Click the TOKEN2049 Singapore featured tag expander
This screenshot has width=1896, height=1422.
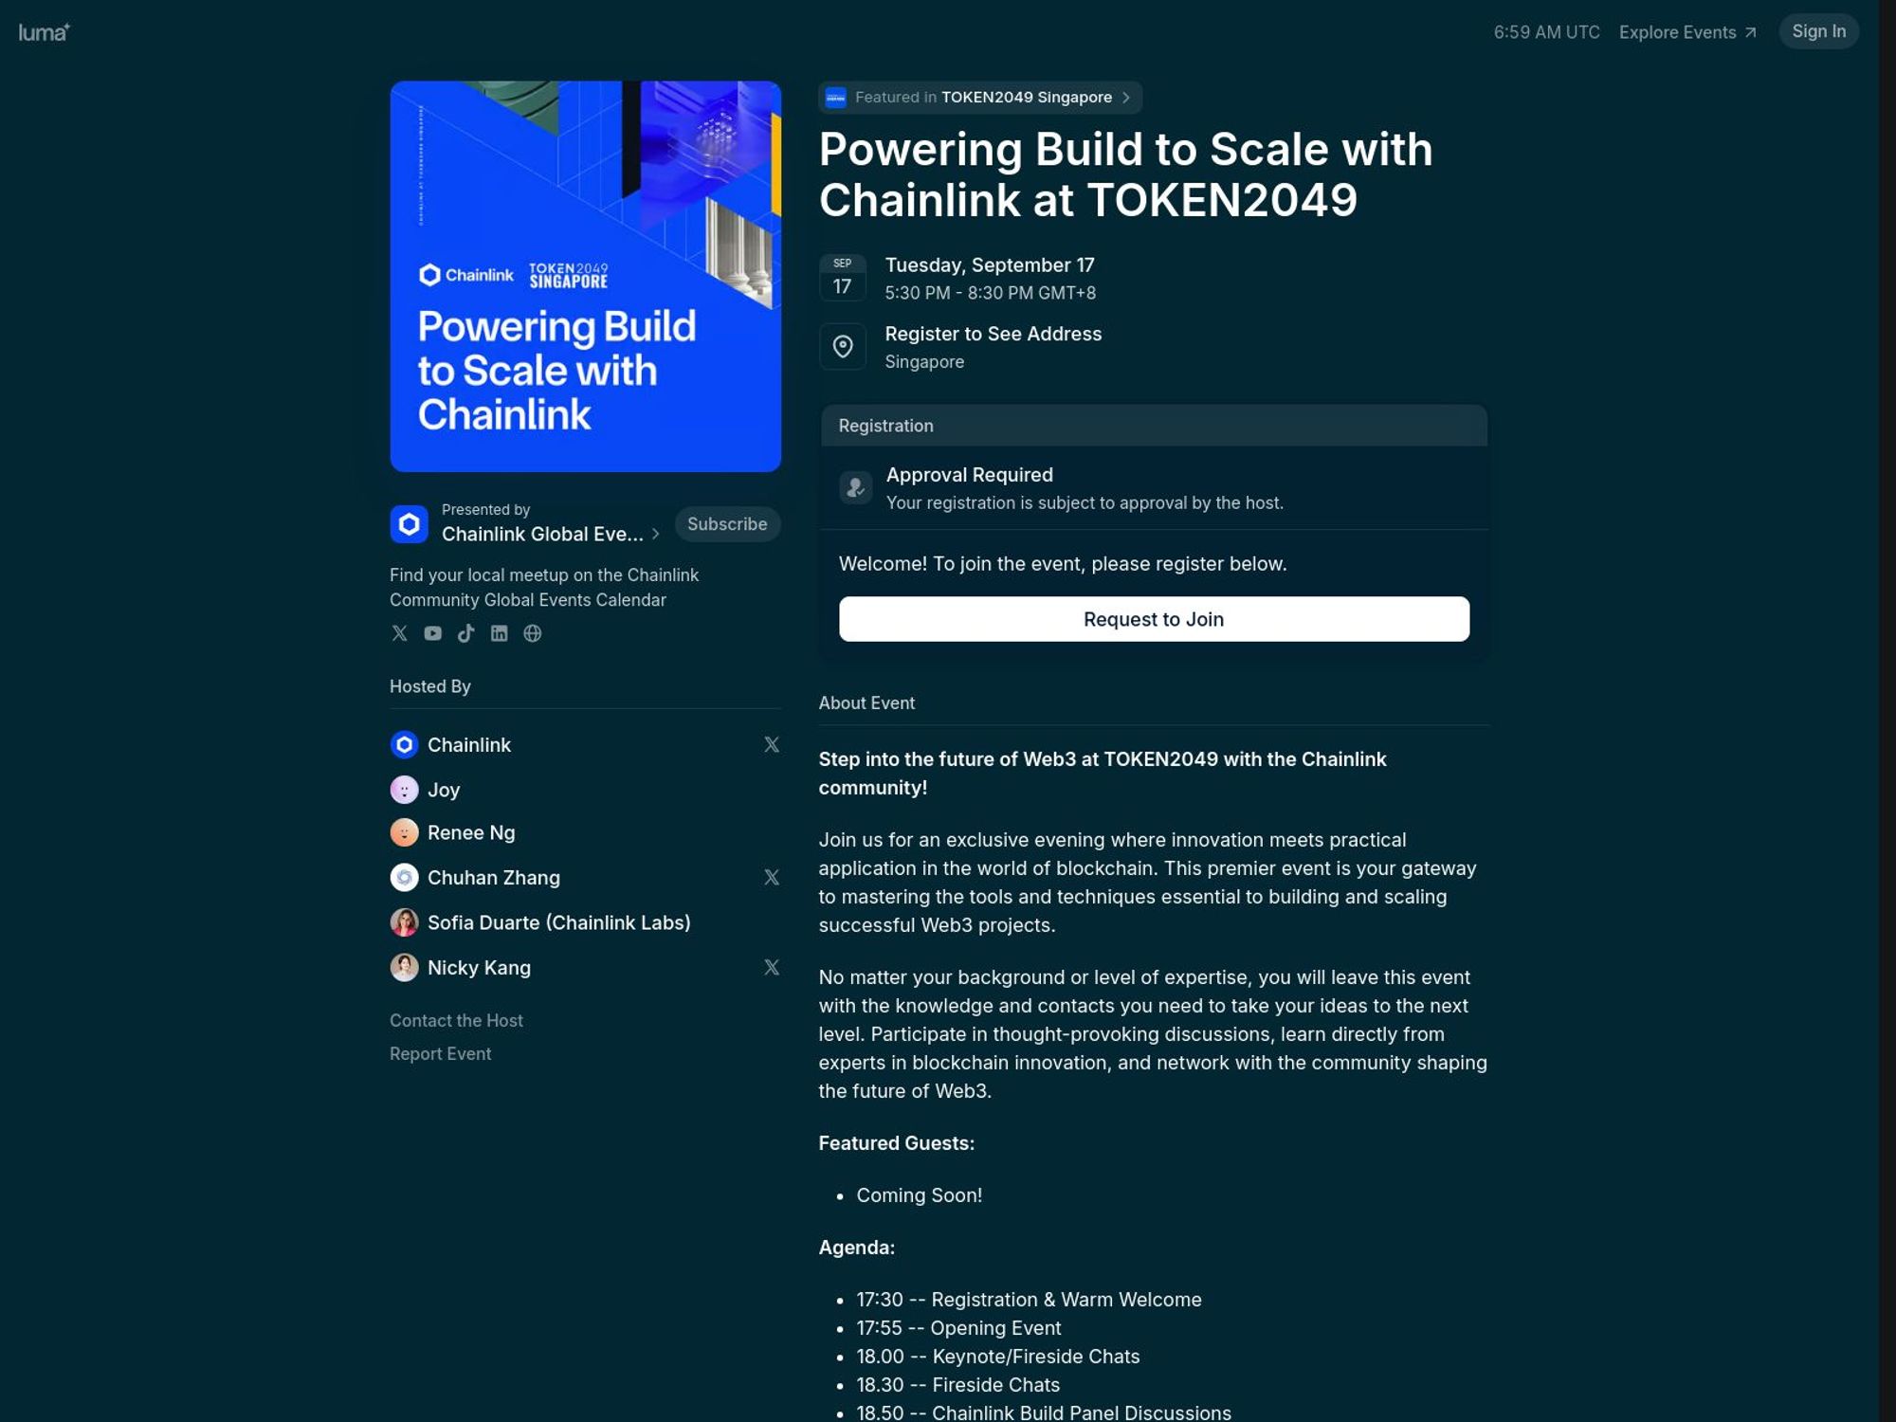(x=1125, y=97)
